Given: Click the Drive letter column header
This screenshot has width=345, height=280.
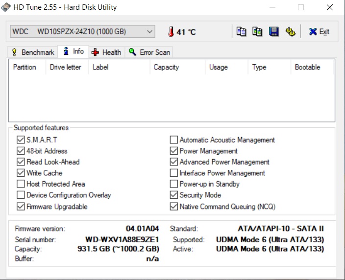Looking at the screenshot, I should tap(67, 67).
